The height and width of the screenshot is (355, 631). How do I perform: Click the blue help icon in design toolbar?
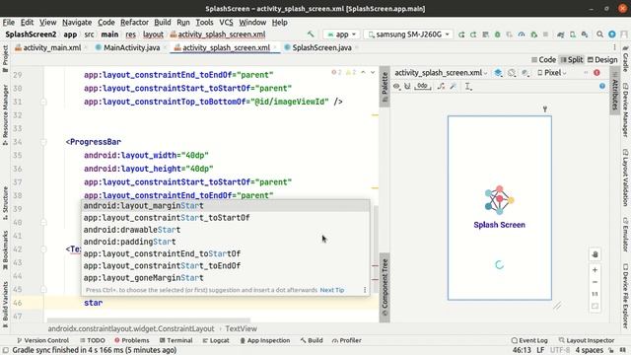point(602,86)
